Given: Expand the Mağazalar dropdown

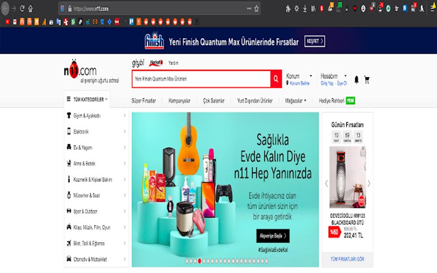Looking at the screenshot, I should pos(296,101).
